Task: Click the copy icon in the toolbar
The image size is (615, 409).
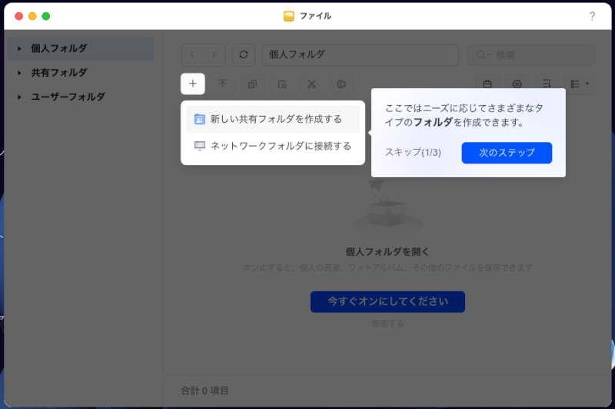Action: 252,84
